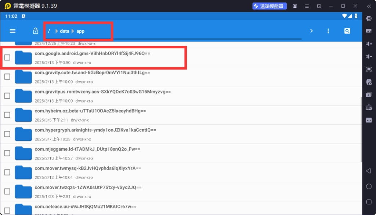Check the box for com.gravityus.romtwzeny.aos folder
The image size is (376, 215).
coord(7,96)
